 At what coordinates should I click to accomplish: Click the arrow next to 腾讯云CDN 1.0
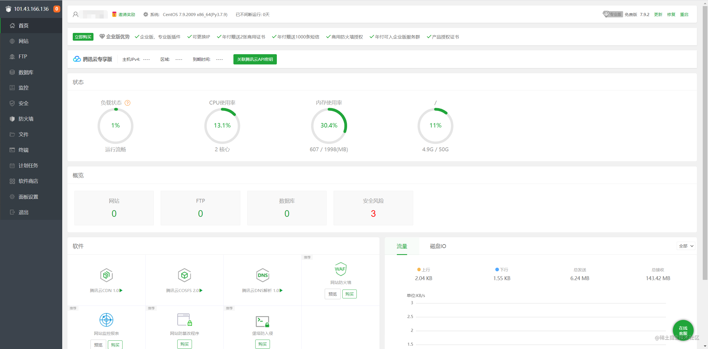(121, 290)
